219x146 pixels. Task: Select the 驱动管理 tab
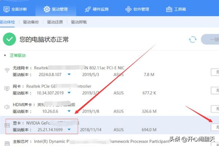click(56, 9)
